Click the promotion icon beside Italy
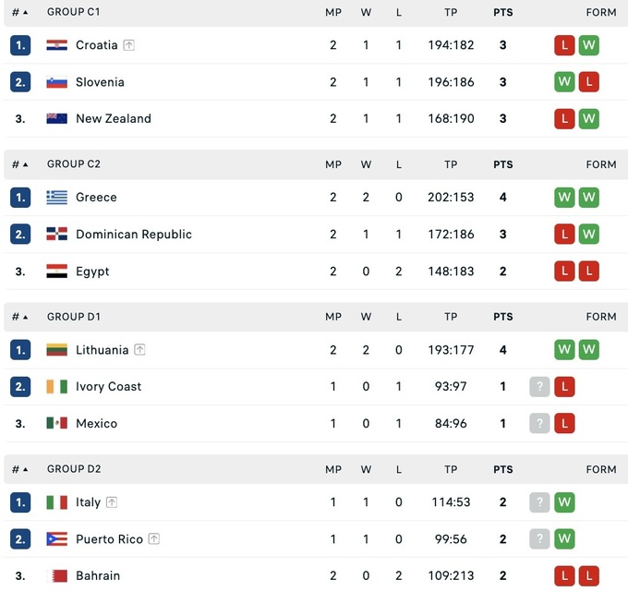This screenshot has width=628, height=592. (112, 502)
